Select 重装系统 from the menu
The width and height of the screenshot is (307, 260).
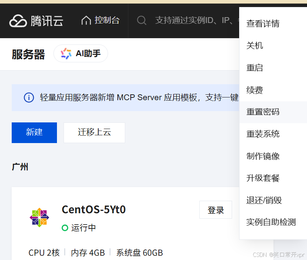coord(263,134)
